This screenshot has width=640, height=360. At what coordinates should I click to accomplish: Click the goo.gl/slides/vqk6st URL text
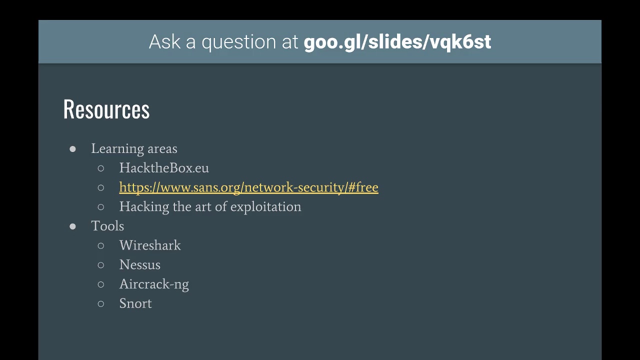click(x=397, y=41)
